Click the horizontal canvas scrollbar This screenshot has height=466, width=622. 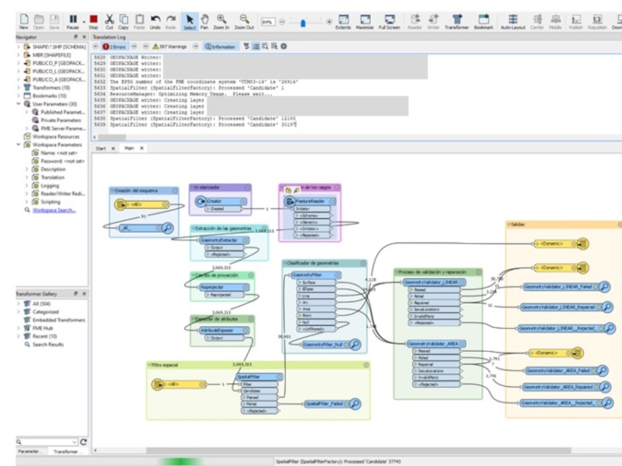click(358, 450)
